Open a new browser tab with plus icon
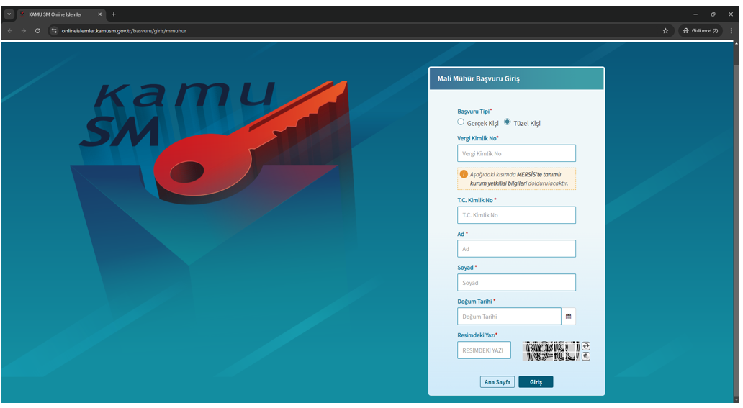The width and height of the screenshot is (743, 408). [114, 14]
